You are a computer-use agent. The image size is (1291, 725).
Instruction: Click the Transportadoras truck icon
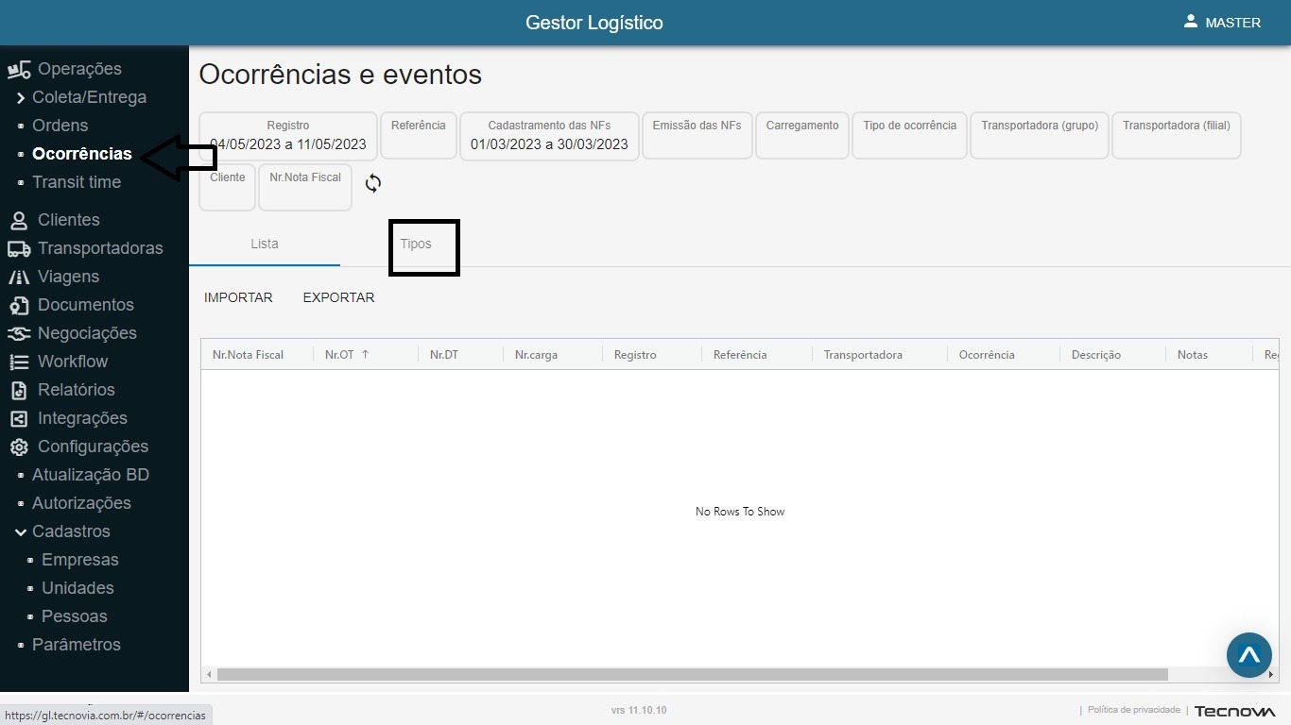point(18,248)
